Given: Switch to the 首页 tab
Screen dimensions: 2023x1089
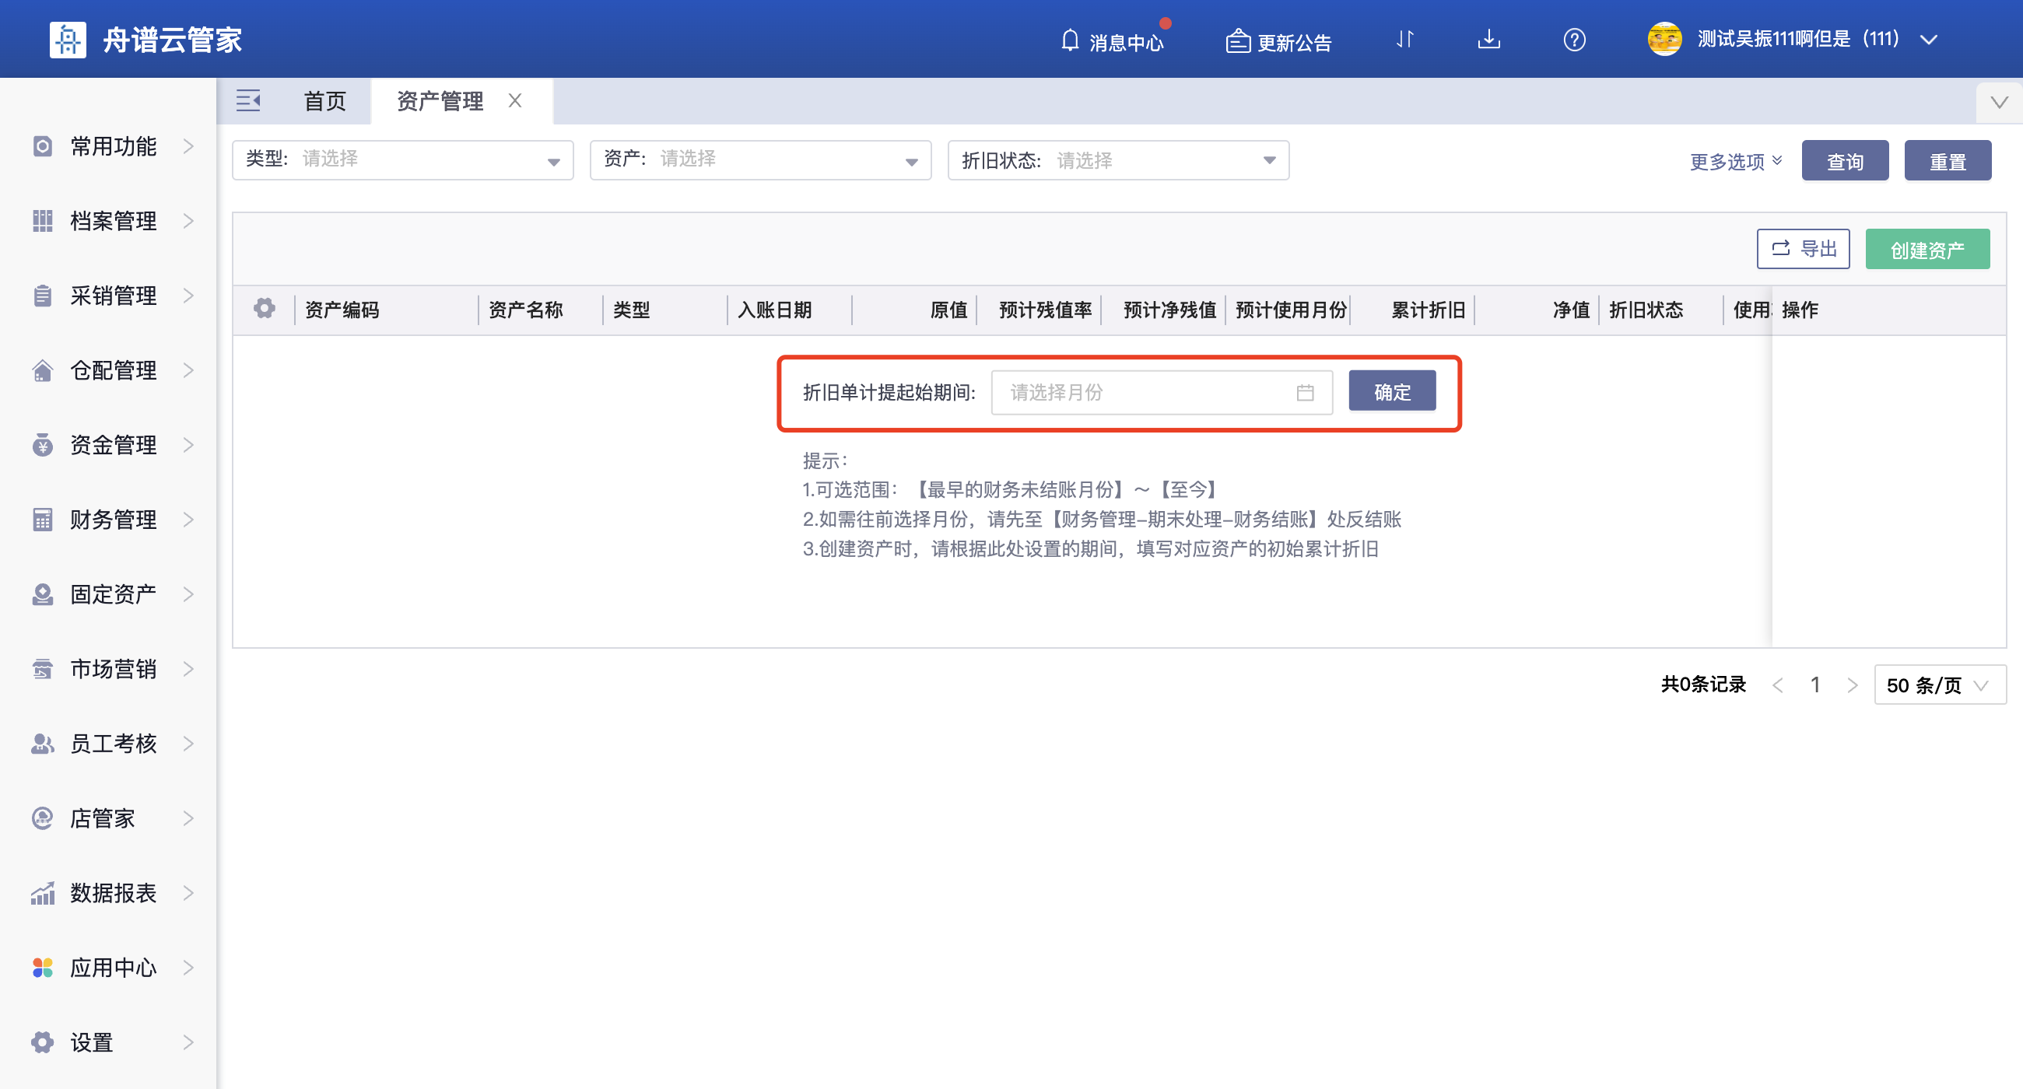Looking at the screenshot, I should point(324,100).
